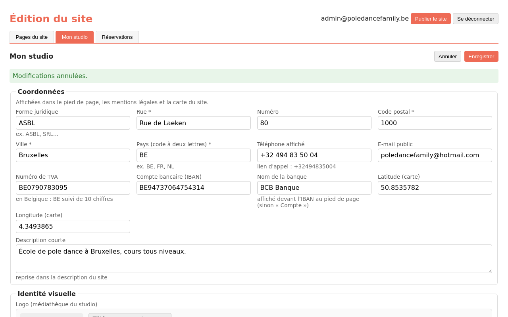Click the lien d'appel +32494835004 hint
This screenshot has height=317, width=508.
click(296, 166)
